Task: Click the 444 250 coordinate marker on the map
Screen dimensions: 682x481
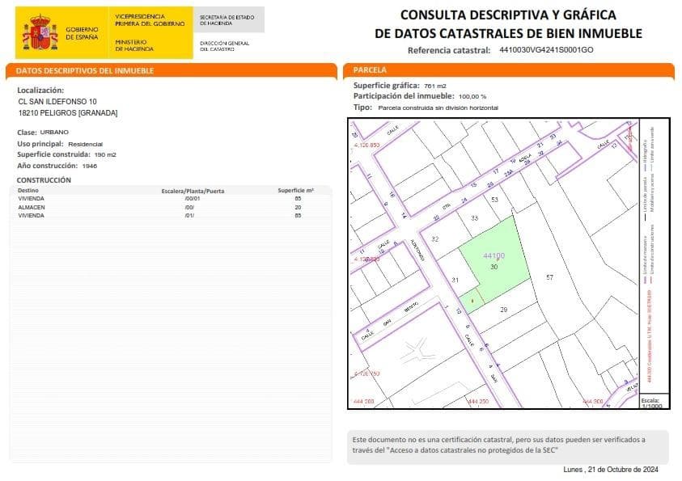Action: tap(481, 400)
